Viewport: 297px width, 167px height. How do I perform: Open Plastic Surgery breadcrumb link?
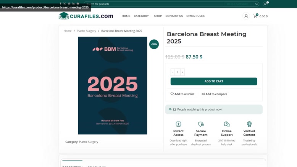coord(86,31)
